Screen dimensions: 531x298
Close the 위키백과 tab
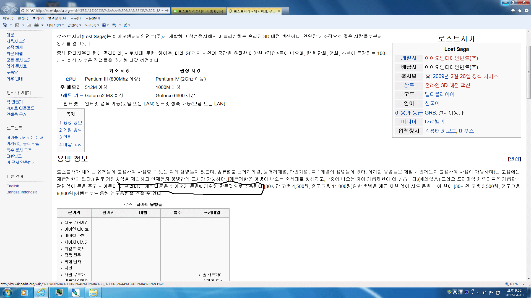coord(279,11)
